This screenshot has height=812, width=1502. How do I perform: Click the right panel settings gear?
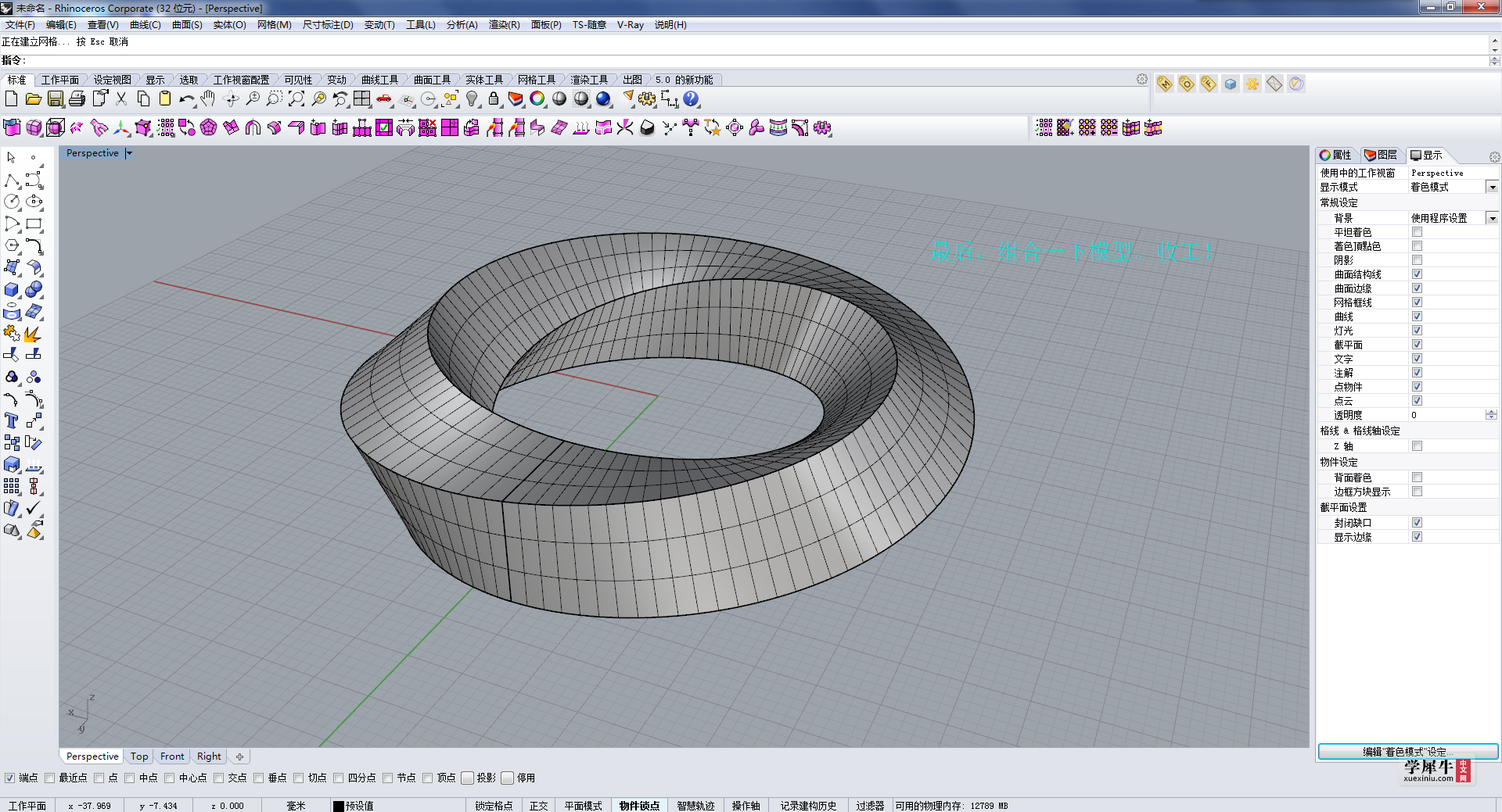pyautogui.click(x=1494, y=157)
